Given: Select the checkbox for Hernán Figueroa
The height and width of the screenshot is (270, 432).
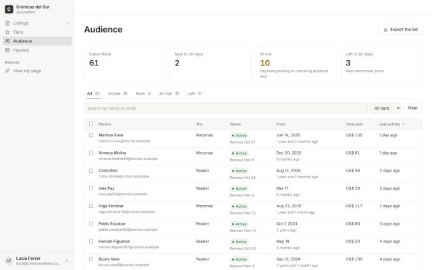Looking at the screenshot, I should coord(91,242).
